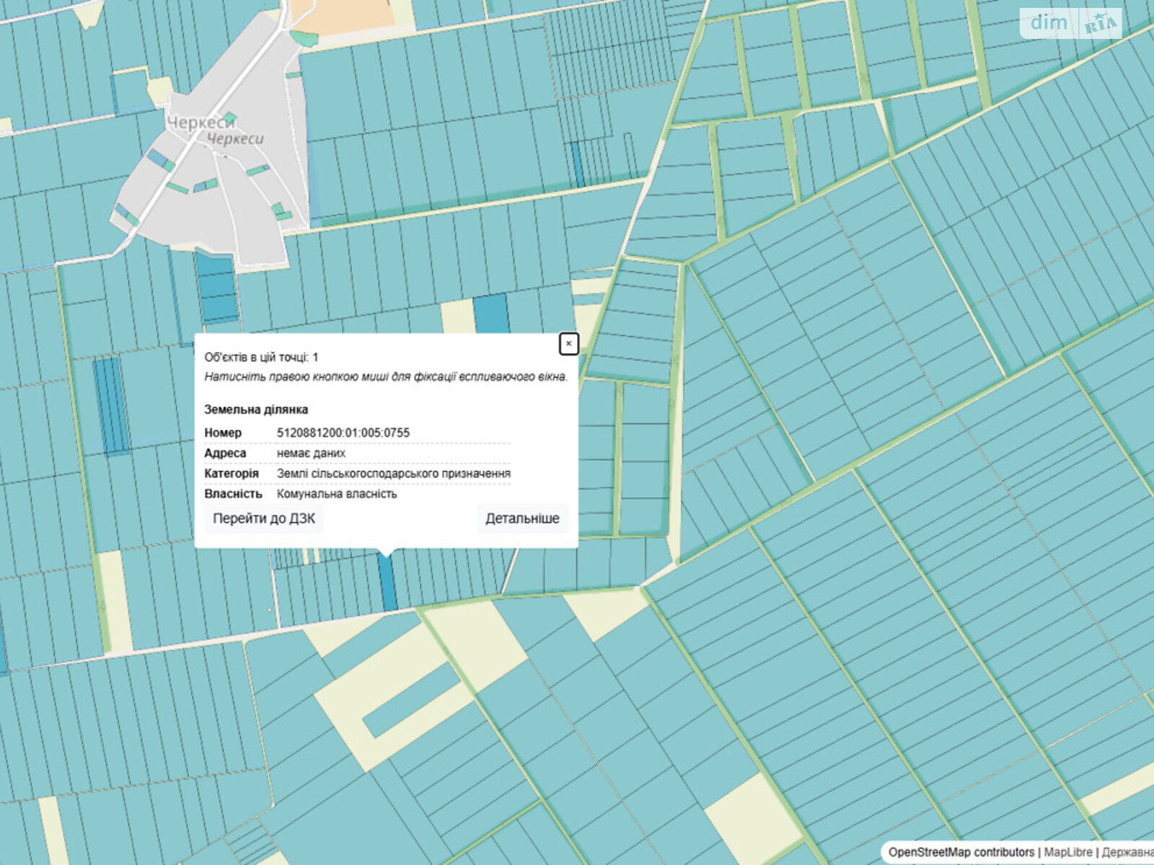The height and width of the screenshot is (865, 1154).
Task: Click the italic right-click hint text in popup
Action: 386,376
